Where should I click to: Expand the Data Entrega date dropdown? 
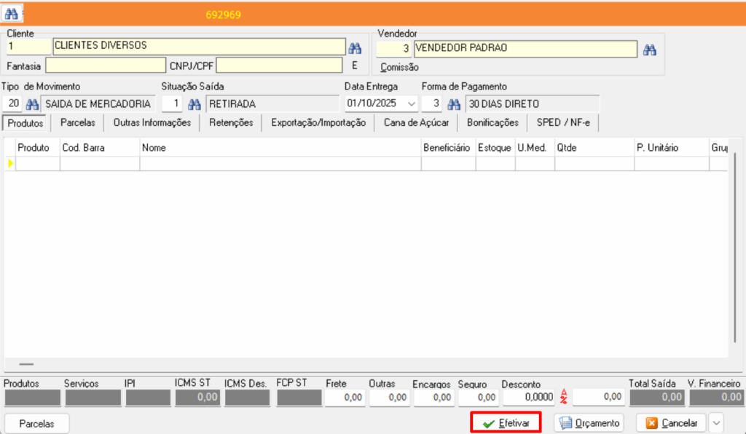pos(412,103)
